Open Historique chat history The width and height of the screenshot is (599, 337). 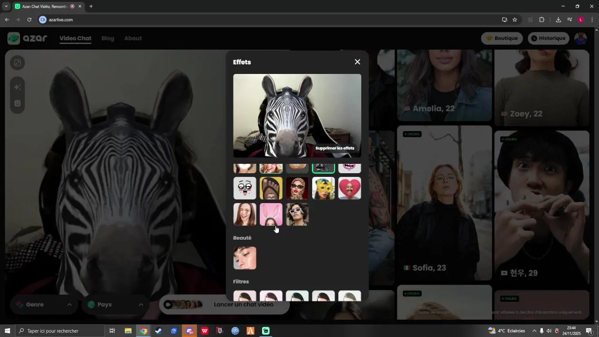548,38
